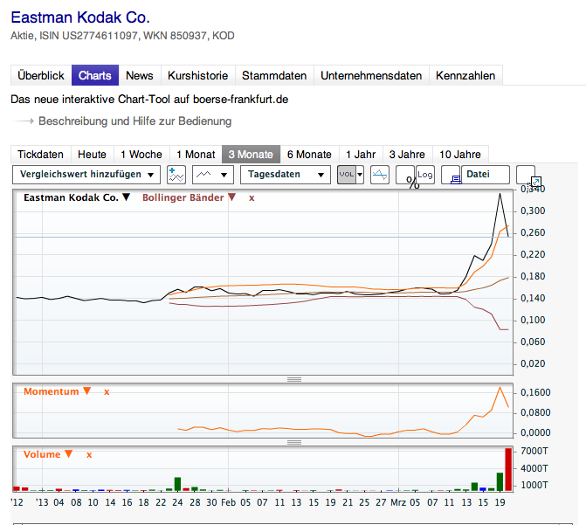Viewport: 586px width, 525px height.
Task: Select the Charts tab
Action: (x=95, y=75)
